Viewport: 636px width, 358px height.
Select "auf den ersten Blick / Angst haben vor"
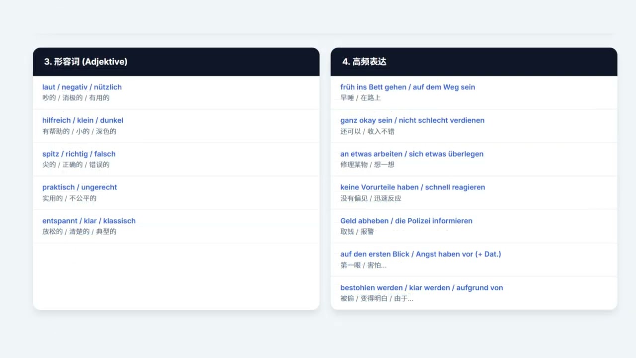click(x=407, y=254)
